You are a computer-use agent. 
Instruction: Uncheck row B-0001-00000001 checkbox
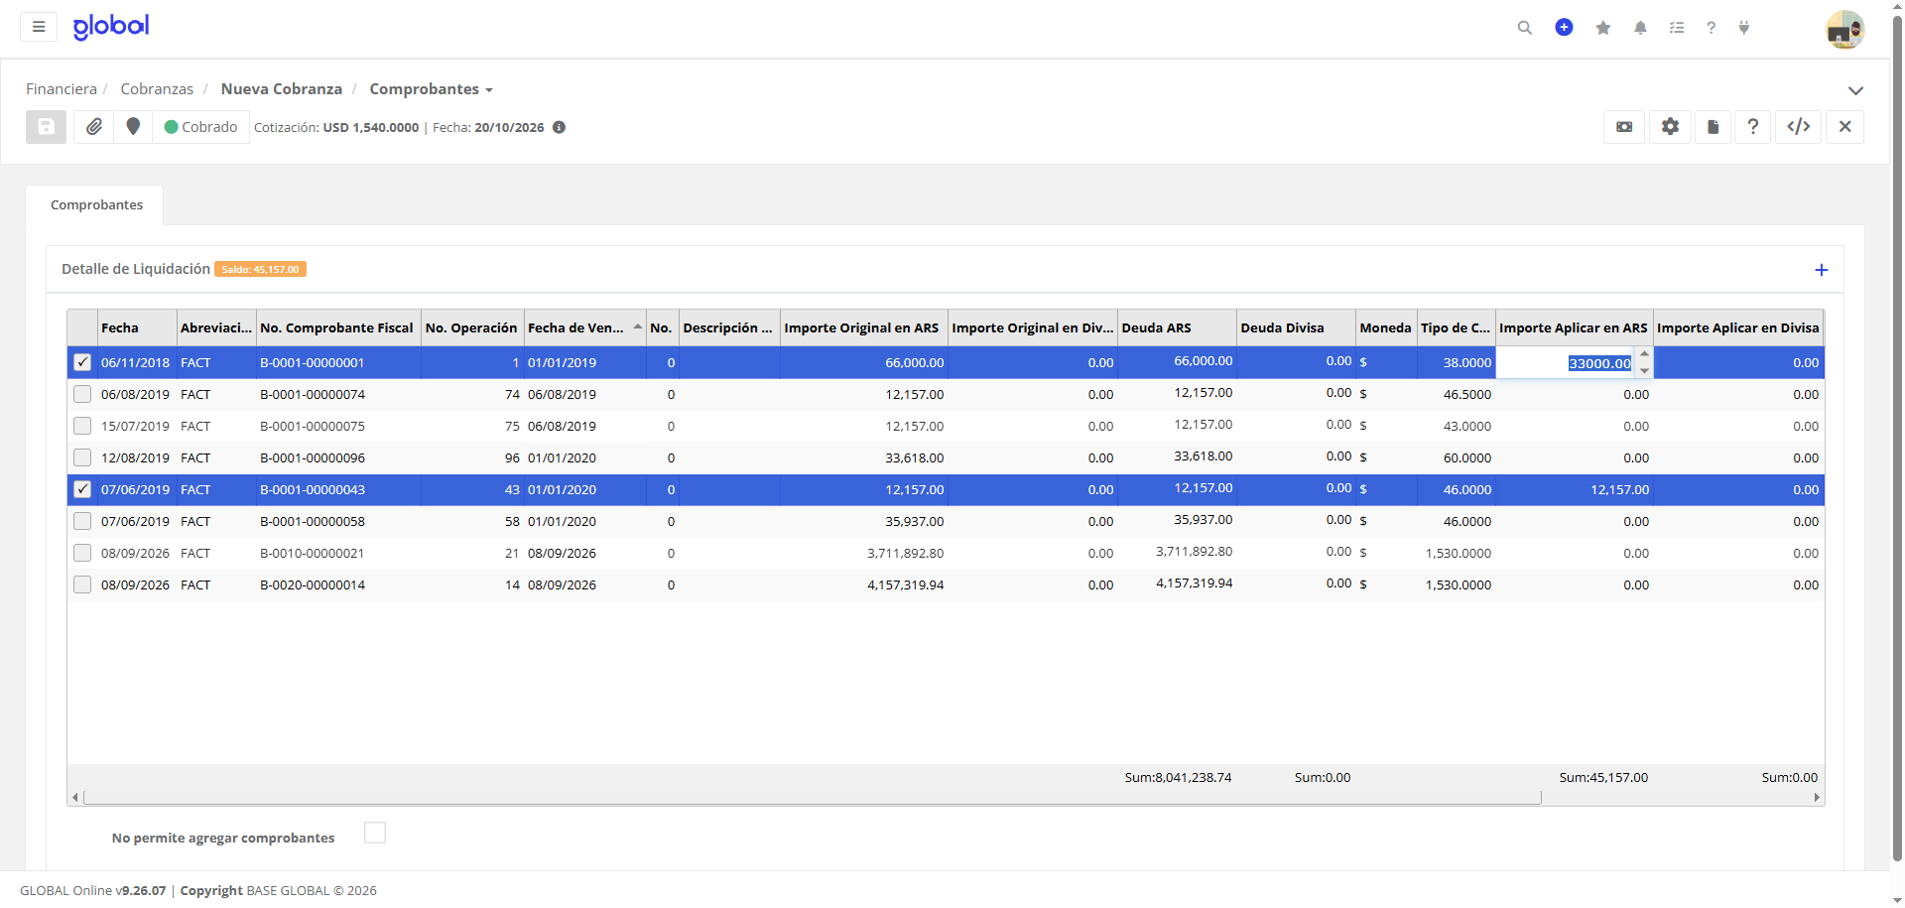[x=82, y=362]
